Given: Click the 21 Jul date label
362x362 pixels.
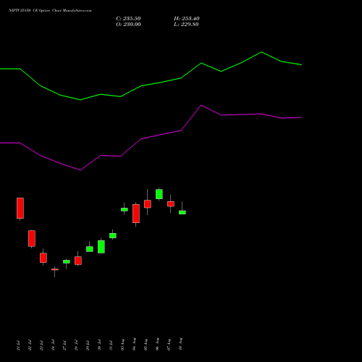Looking at the screenshot, I should pyautogui.click(x=18, y=345).
